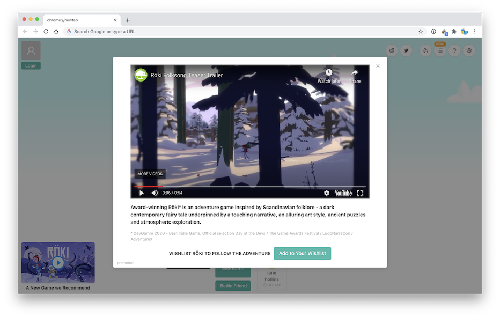Viewport: 500px width, 318px height.
Task: Seek on the video progress bar
Action: [249, 187]
